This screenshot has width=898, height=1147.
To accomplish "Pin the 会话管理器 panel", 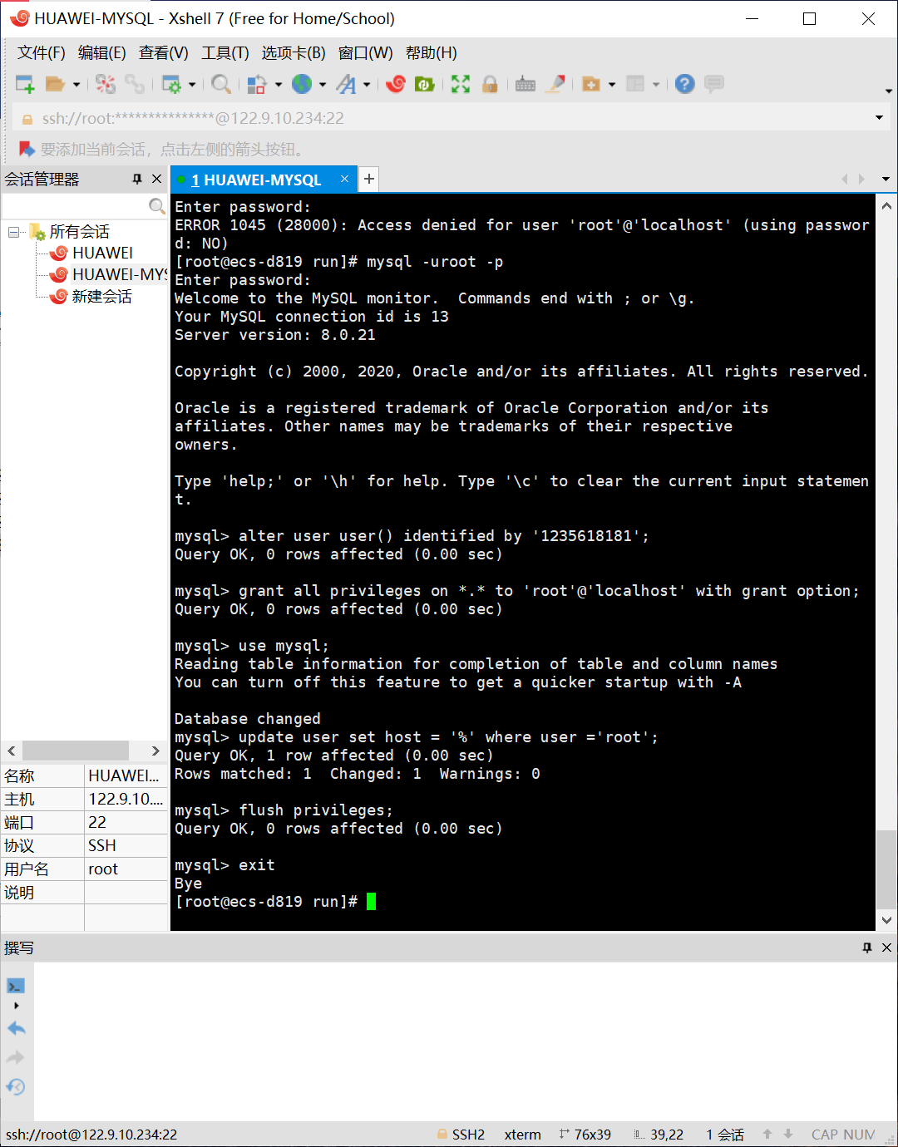I will (x=137, y=179).
